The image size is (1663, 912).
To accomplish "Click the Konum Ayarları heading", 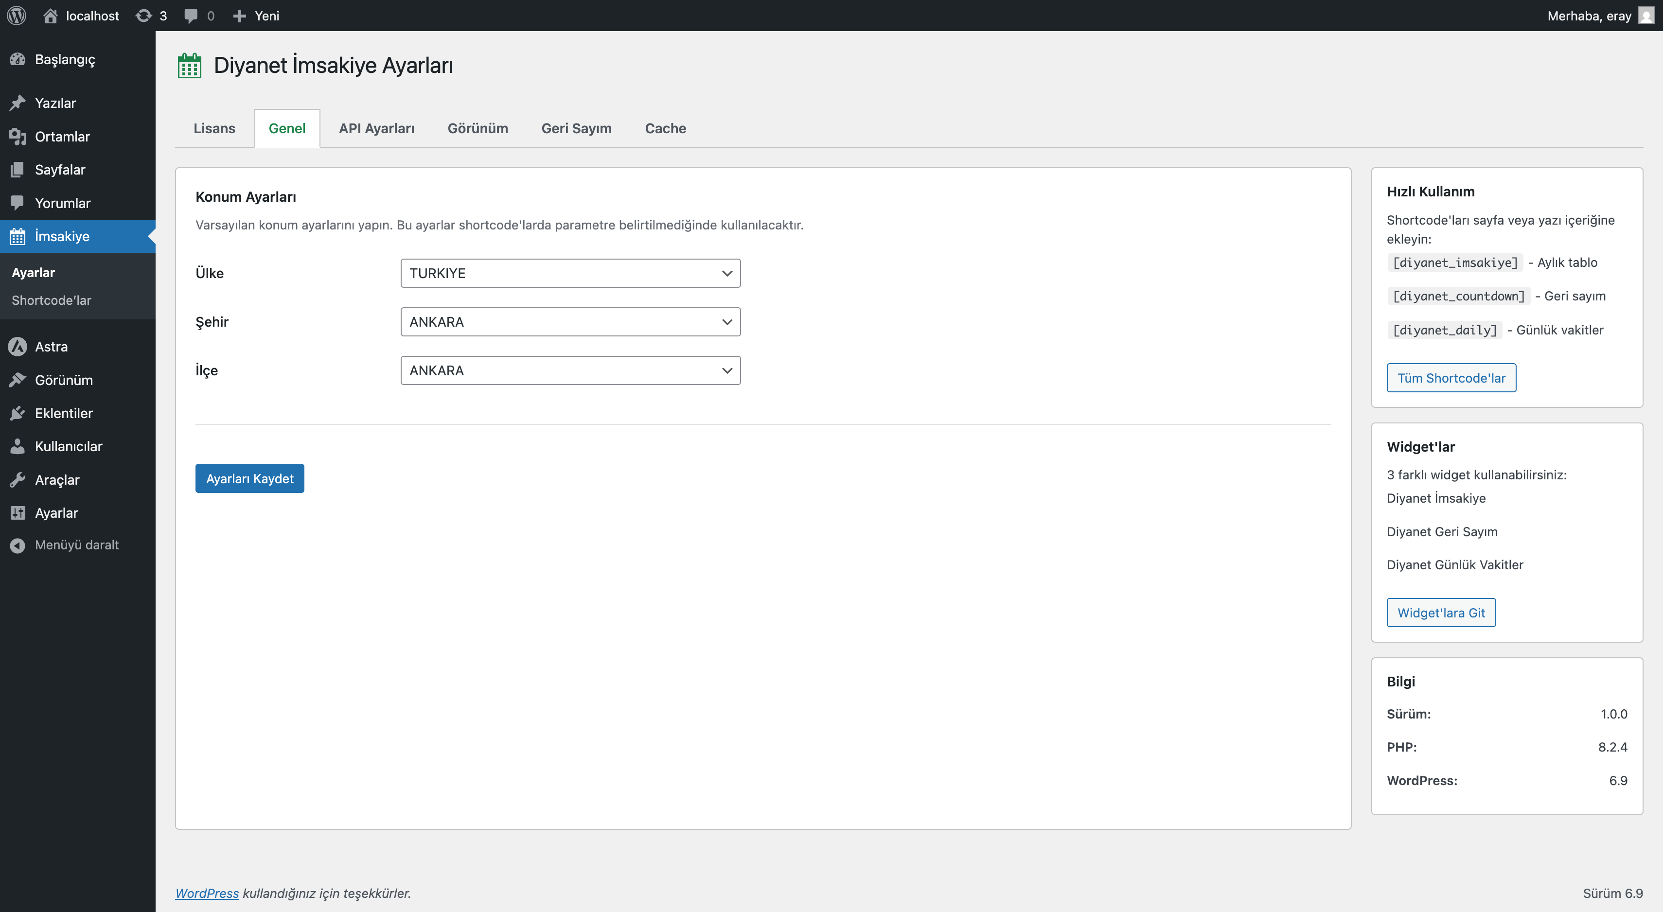I will click(246, 197).
